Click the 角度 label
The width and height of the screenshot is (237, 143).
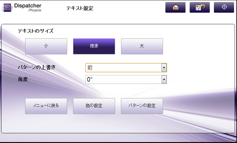click(23, 79)
